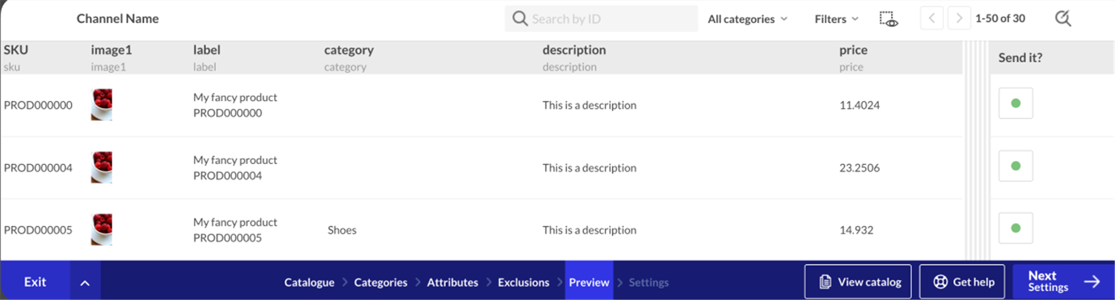Switch to the Exclusions step
The width and height of the screenshot is (1115, 300).
[x=523, y=282]
